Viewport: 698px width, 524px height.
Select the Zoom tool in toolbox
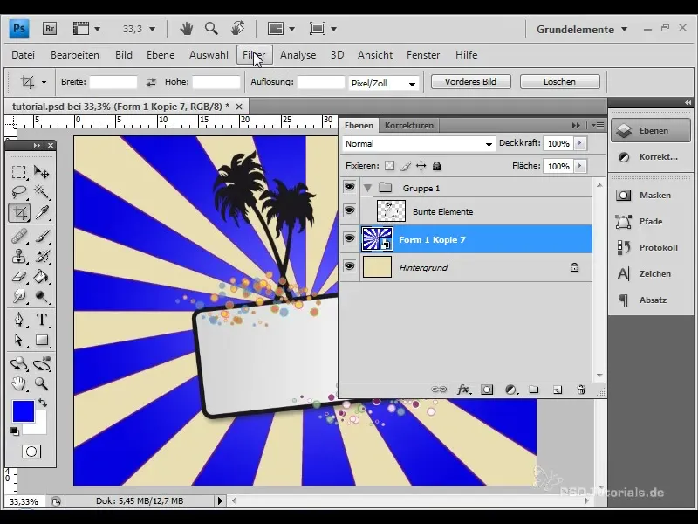point(42,383)
